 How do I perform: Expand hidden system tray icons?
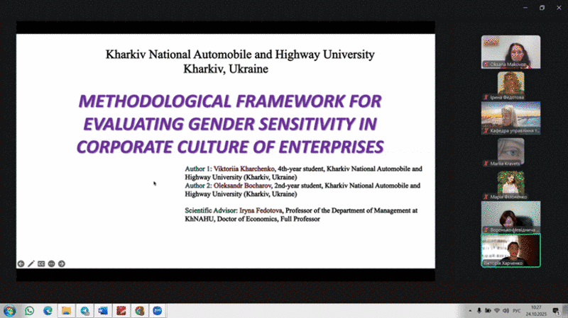click(x=469, y=310)
